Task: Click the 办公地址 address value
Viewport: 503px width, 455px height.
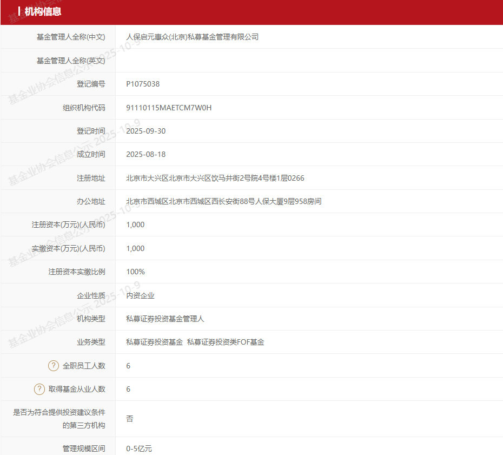Action: 224,201
